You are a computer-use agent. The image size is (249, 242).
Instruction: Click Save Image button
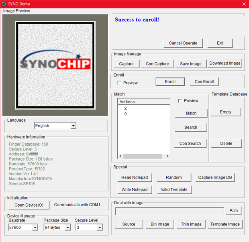click(x=191, y=64)
